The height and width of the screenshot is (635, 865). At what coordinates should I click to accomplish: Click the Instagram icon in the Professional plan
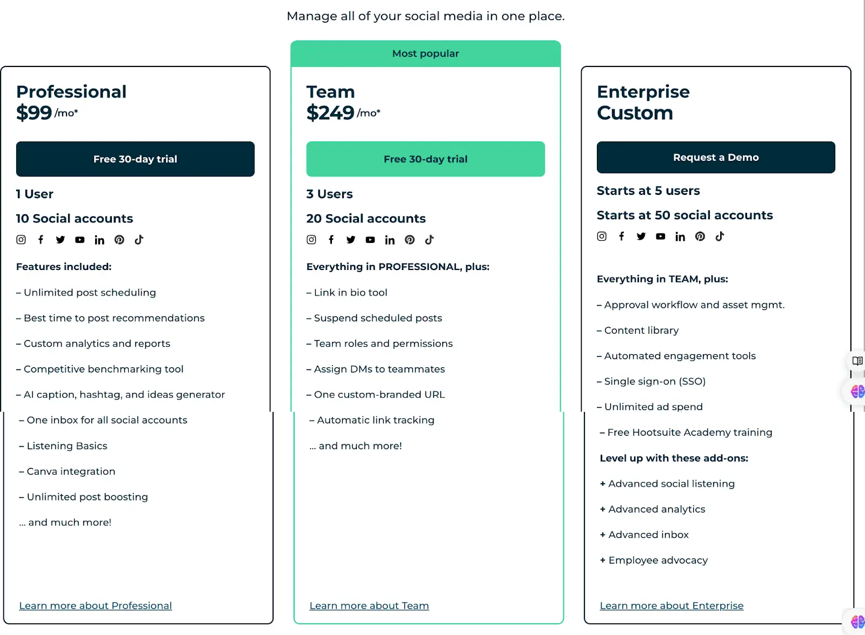[x=21, y=240]
